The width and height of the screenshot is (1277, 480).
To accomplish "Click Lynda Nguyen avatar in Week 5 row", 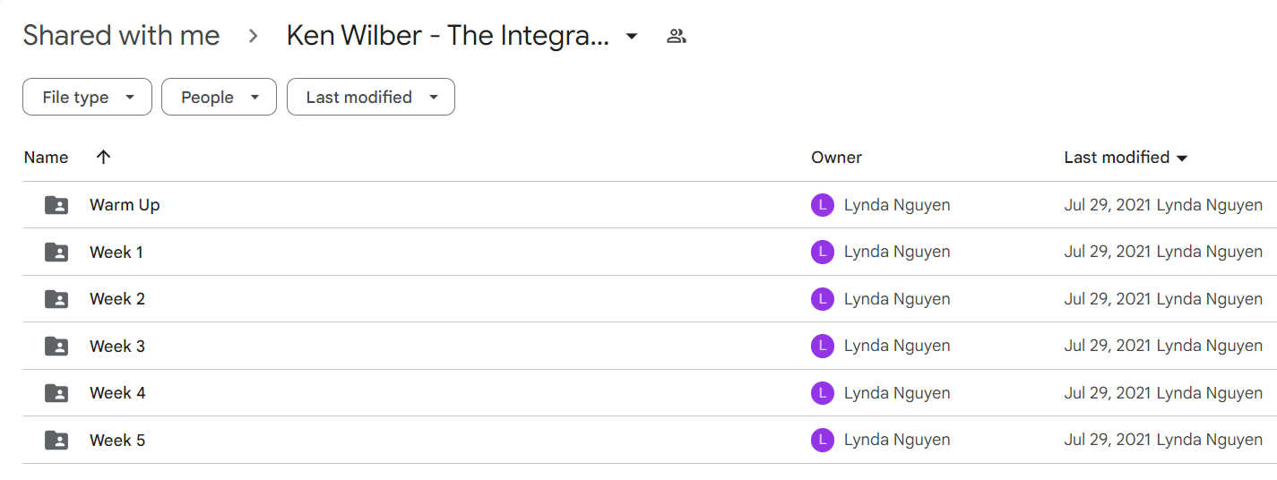I will coord(823,441).
